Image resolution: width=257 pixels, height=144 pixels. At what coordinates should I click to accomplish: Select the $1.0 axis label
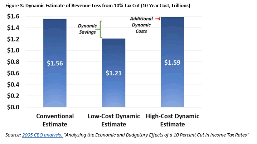pos(13,51)
